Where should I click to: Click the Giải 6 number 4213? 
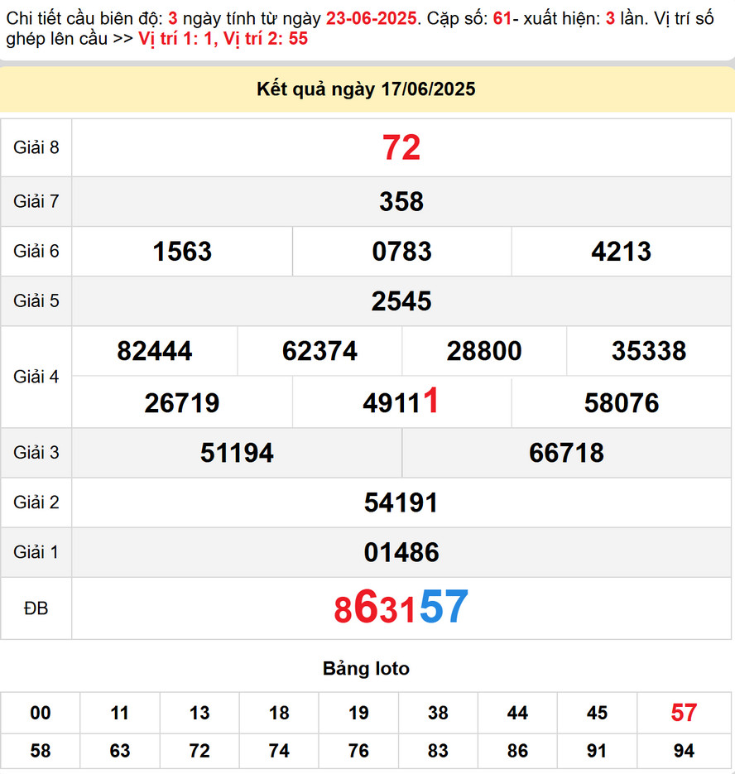pyautogui.click(x=621, y=252)
